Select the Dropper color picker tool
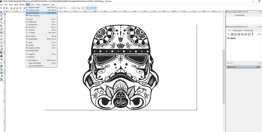This screenshot has width=262, height=132. pos(2,76)
